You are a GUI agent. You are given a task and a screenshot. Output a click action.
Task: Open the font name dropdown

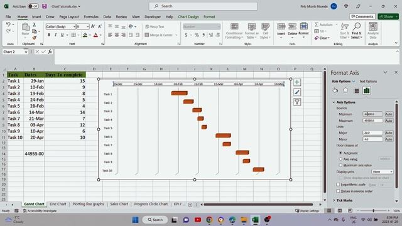[x=74, y=26]
